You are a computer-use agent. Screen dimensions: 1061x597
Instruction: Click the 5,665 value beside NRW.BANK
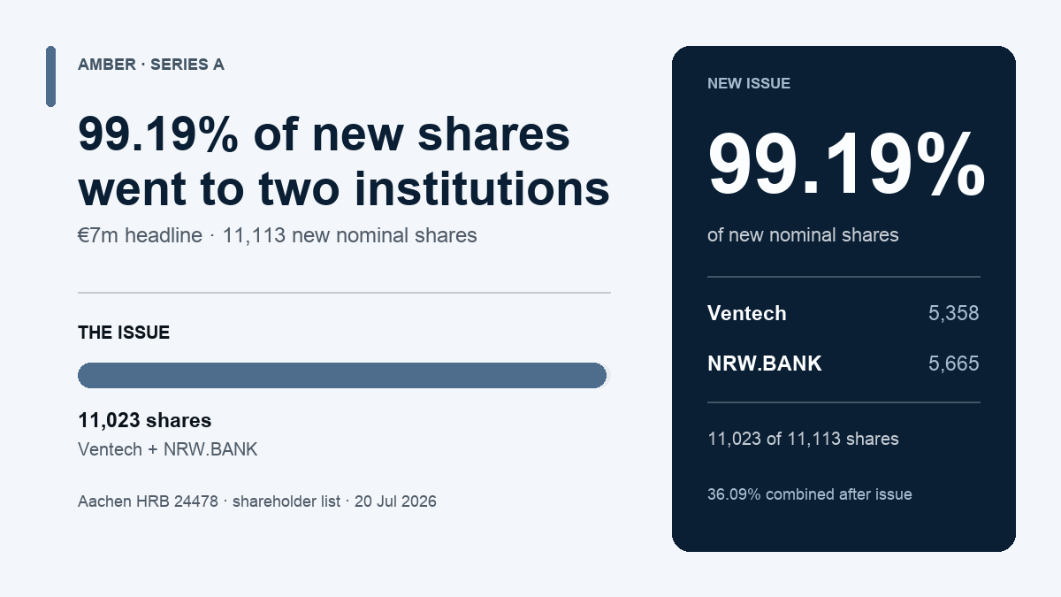pyautogui.click(x=954, y=364)
